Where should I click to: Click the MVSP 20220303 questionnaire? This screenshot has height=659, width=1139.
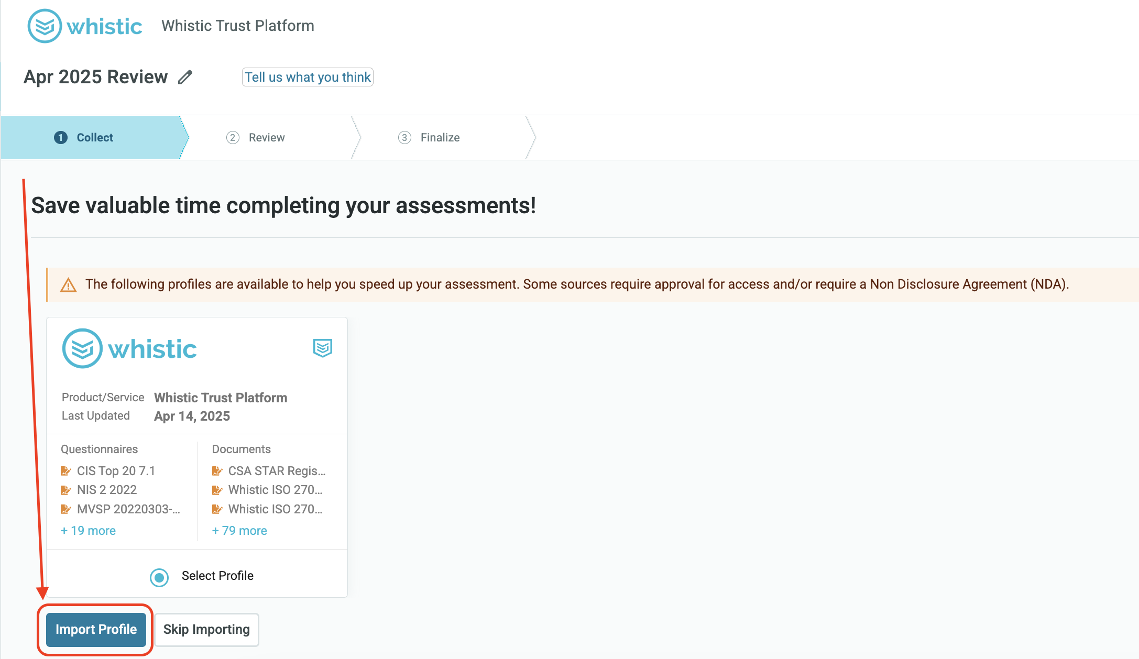pos(128,509)
